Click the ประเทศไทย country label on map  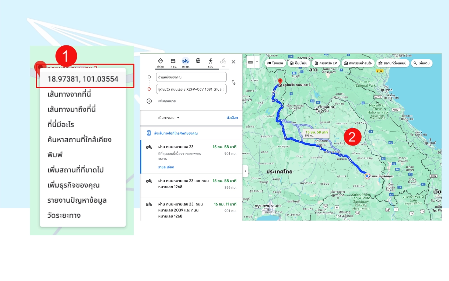(279, 172)
